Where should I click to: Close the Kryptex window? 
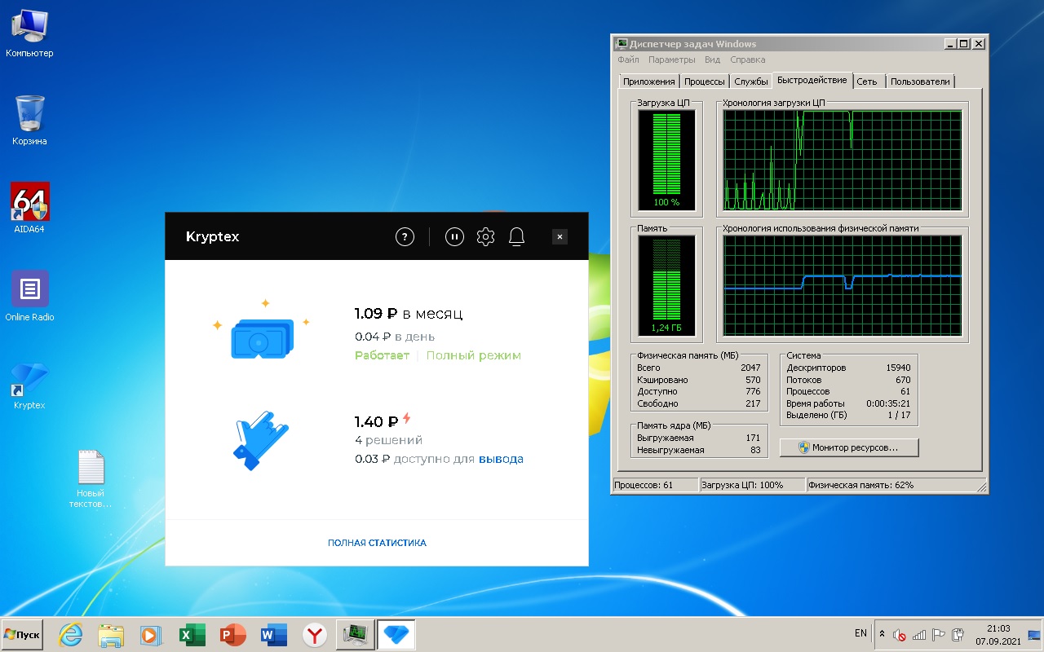tap(560, 236)
